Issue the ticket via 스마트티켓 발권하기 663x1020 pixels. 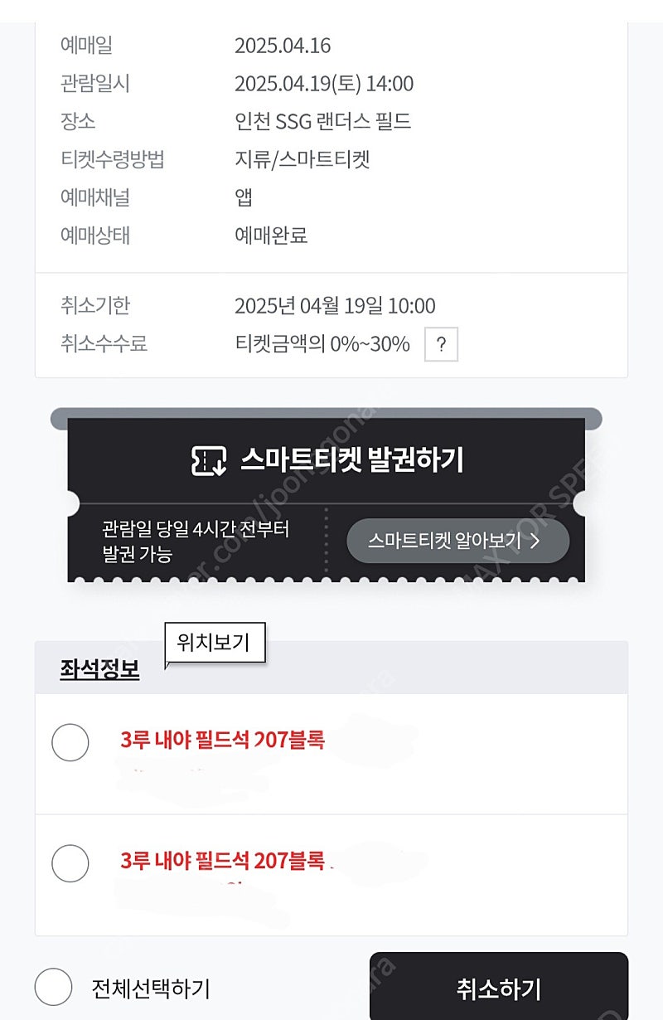coord(327,459)
